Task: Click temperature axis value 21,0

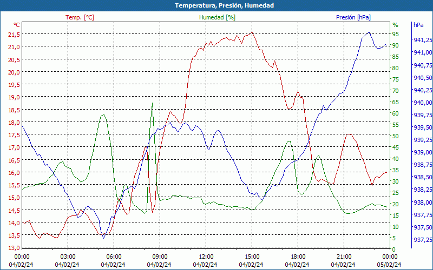Action: tap(15, 47)
